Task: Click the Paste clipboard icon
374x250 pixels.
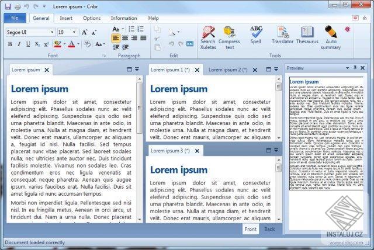Action: click(x=157, y=47)
